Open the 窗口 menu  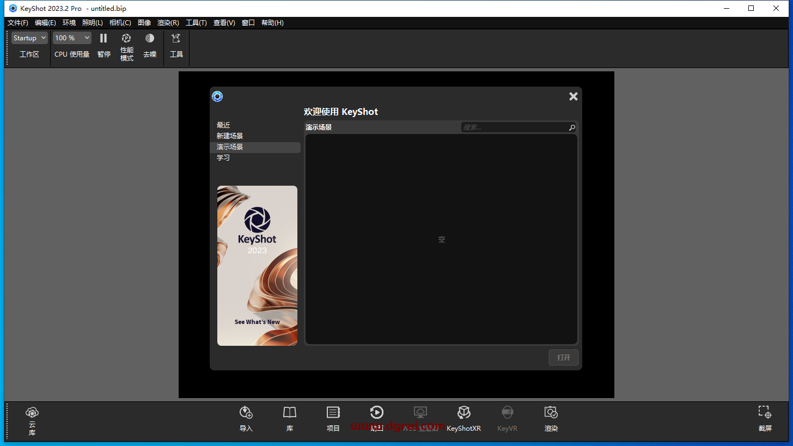(248, 23)
